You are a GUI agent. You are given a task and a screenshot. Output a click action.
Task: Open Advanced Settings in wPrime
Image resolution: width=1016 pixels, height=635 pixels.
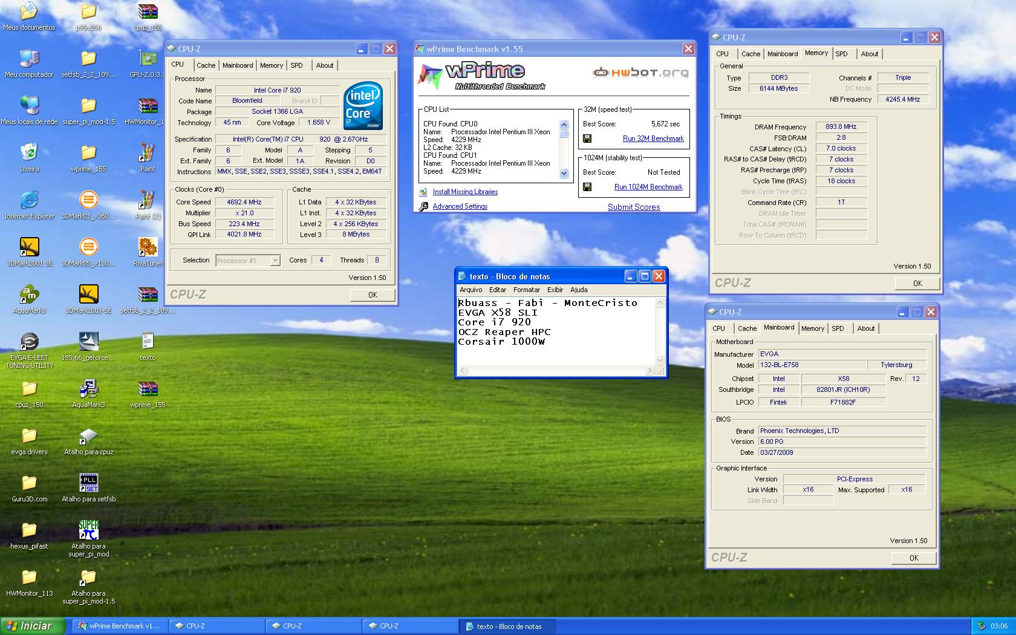coord(460,206)
